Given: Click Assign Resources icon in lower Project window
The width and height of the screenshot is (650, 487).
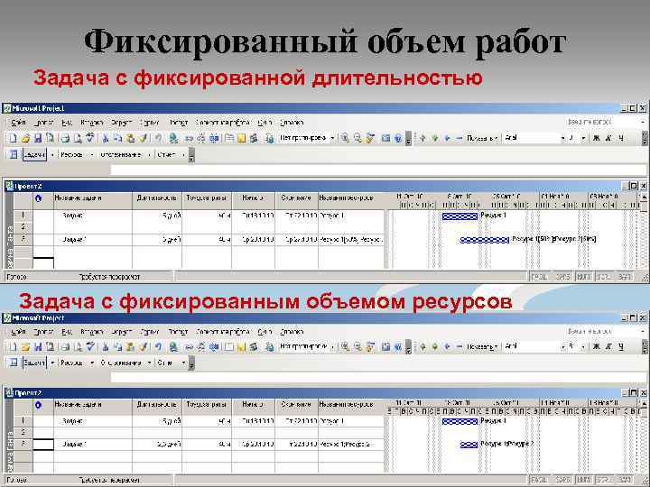Looking at the screenshot, I should (x=254, y=346).
